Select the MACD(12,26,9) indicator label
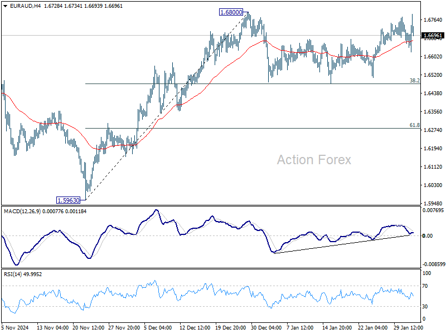 click(x=22, y=212)
